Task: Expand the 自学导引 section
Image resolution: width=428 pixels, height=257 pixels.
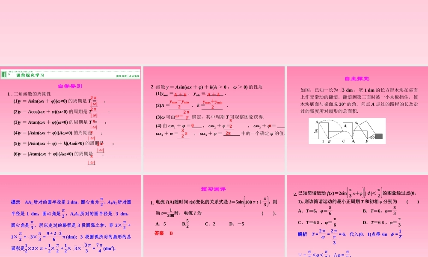Action: [x=71, y=86]
